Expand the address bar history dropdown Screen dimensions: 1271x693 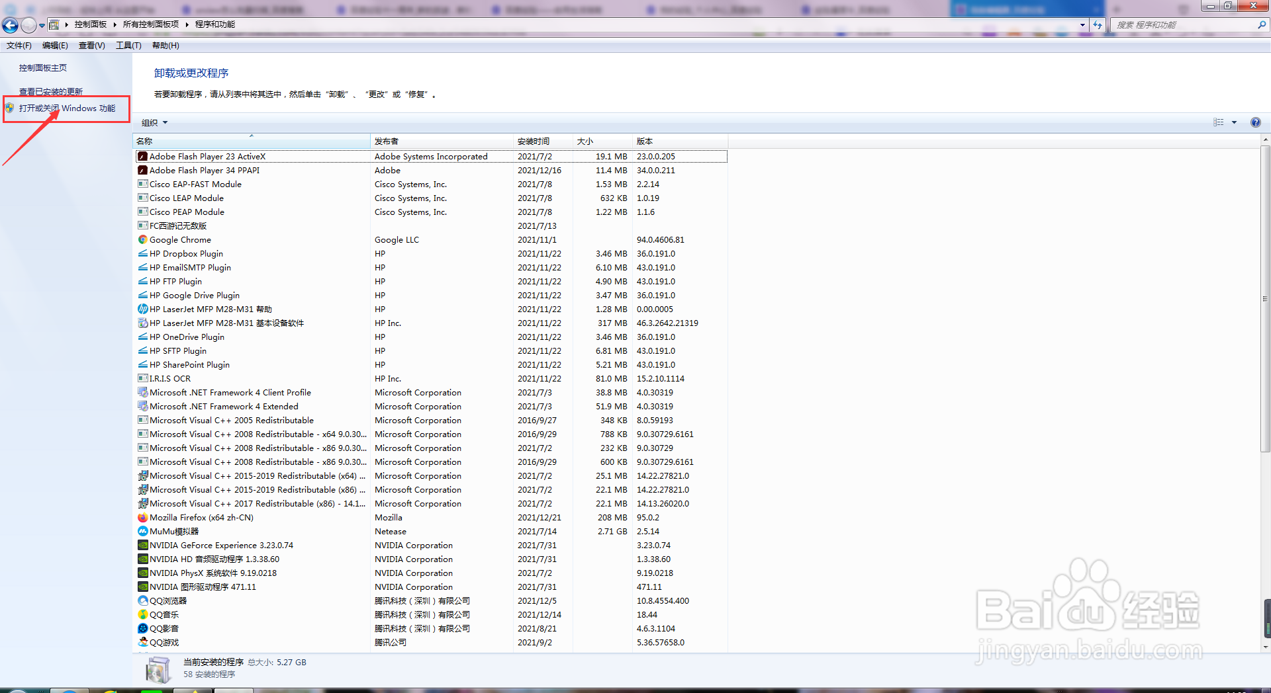pyautogui.click(x=1082, y=25)
